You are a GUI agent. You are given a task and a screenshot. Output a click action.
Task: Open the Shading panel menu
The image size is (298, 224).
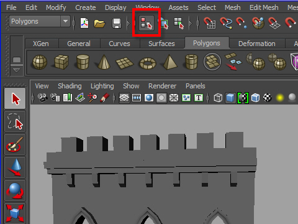70,86
